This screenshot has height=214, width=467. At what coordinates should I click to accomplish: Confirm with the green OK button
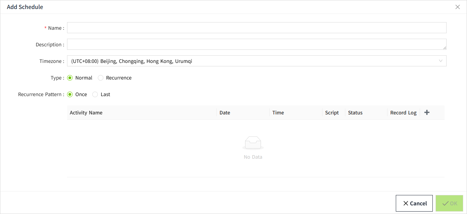[x=449, y=203]
